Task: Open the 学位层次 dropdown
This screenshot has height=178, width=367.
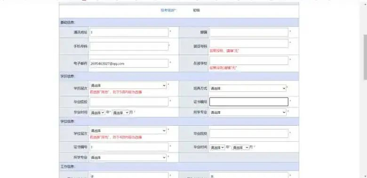Action: click(x=128, y=131)
